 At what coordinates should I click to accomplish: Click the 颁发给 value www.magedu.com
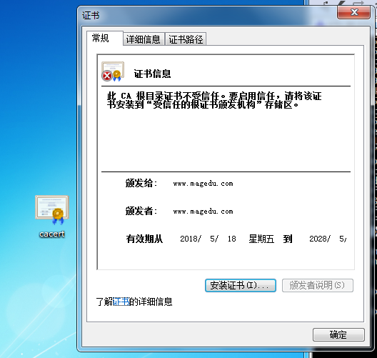[x=203, y=184]
